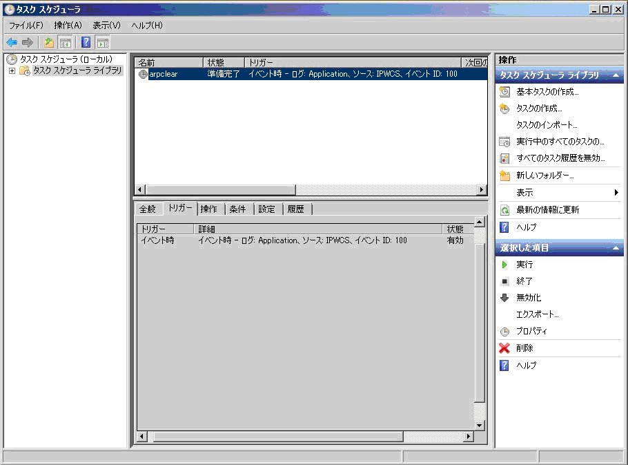Viewport: 628px width, 465px height.
Task: Click the clock icon beside タスク スケジューラ (ローカル)
Action: pos(12,59)
